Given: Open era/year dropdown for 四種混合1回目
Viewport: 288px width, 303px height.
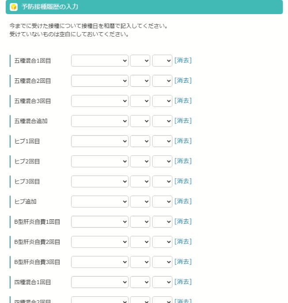Looking at the screenshot, I should (x=100, y=282).
